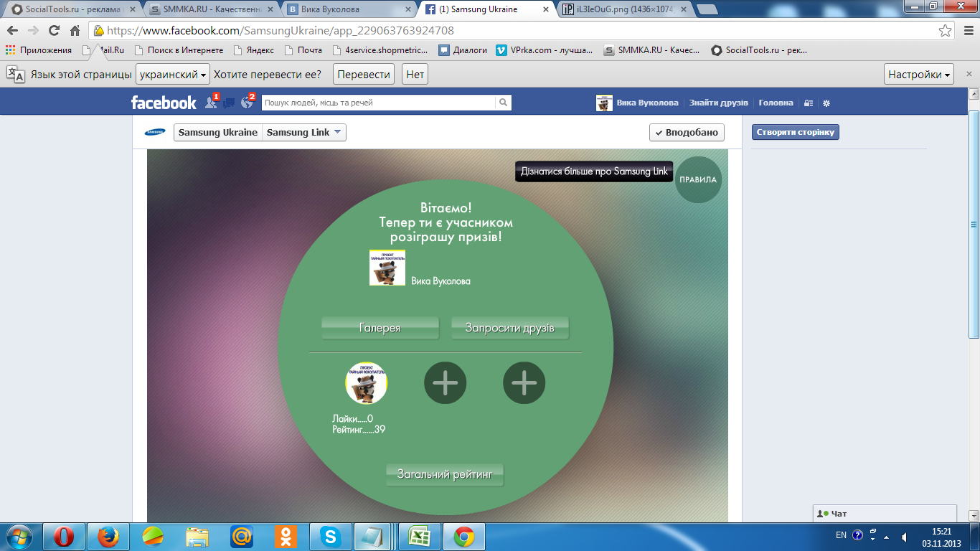This screenshot has height=551, width=980.
Task: Click the Вподобано liked button
Action: tap(687, 133)
